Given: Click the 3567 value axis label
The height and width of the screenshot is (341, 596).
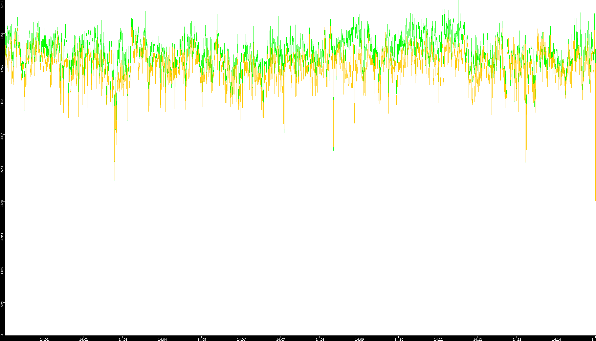Looking at the screenshot, I should pos(2,136).
